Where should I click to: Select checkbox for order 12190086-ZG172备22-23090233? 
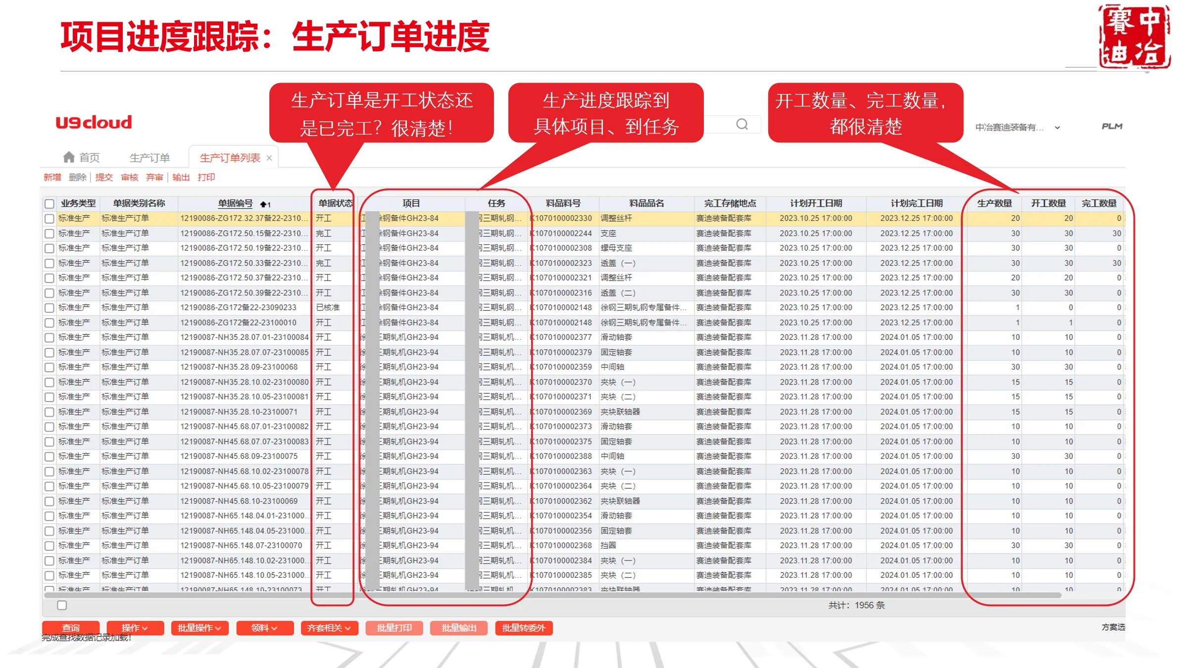49,308
